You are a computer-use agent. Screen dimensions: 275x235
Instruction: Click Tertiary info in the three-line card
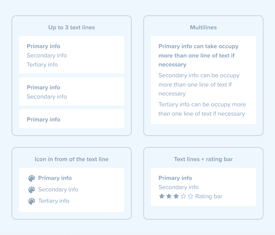42,64
